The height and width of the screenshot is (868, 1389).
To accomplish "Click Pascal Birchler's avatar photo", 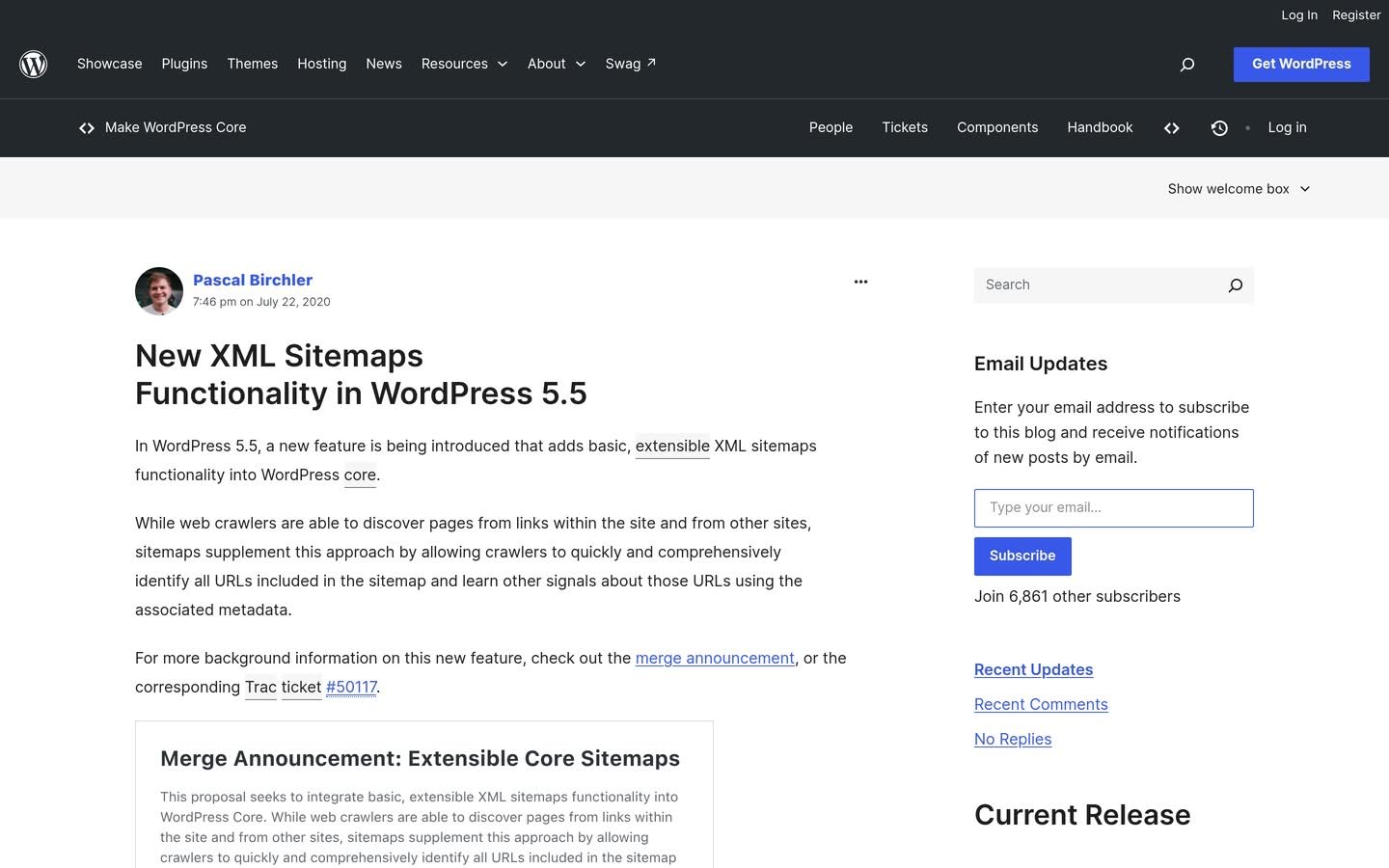I will (159, 291).
